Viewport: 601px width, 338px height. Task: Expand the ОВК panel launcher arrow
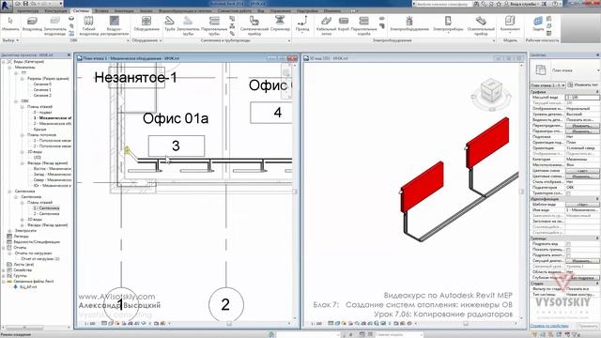[x=128, y=40]
